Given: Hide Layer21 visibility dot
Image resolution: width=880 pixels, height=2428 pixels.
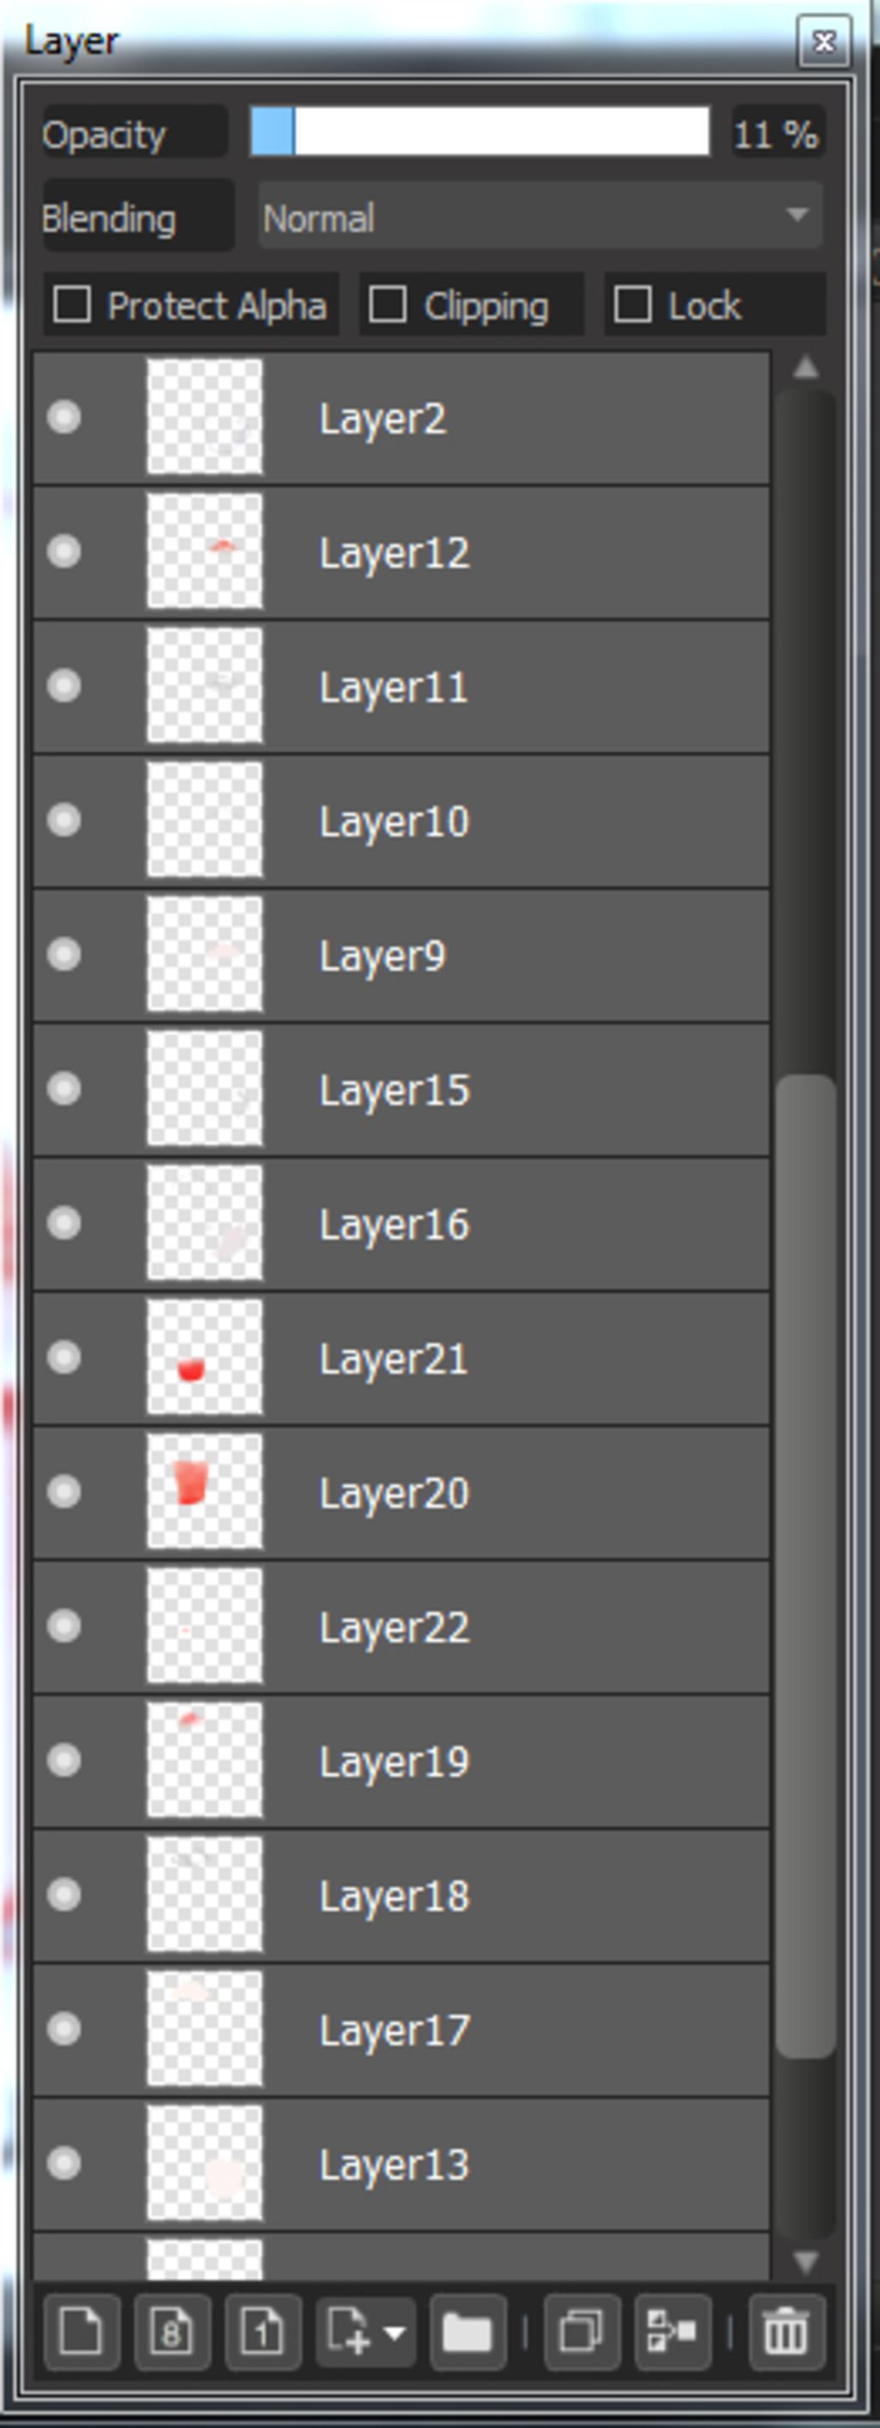Looking at the screenshot, I should pyautogui.click(x=64, y=1357).
